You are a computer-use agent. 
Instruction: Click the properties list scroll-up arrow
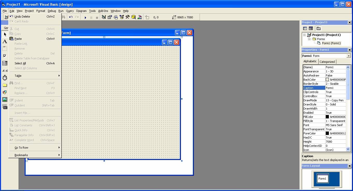click(x=348, y=67)
